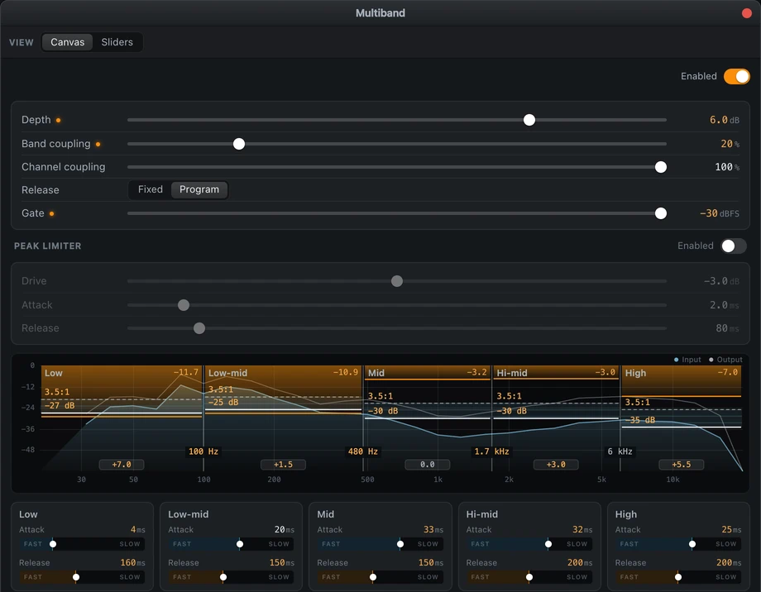Click the Mid band -30 dB threshold
761x592 pixels.
pyautogui.click(x=382, y=411)
